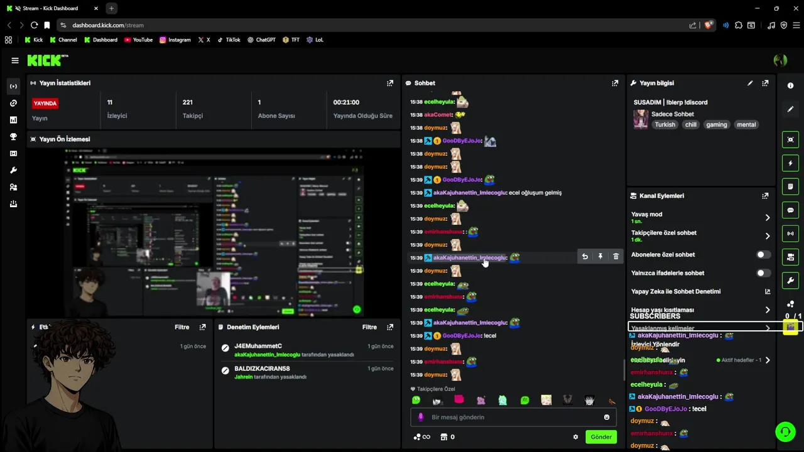Expand Hesap yaşı kısıtlaması option
The image size is (804, 452).
click(767, 310)
